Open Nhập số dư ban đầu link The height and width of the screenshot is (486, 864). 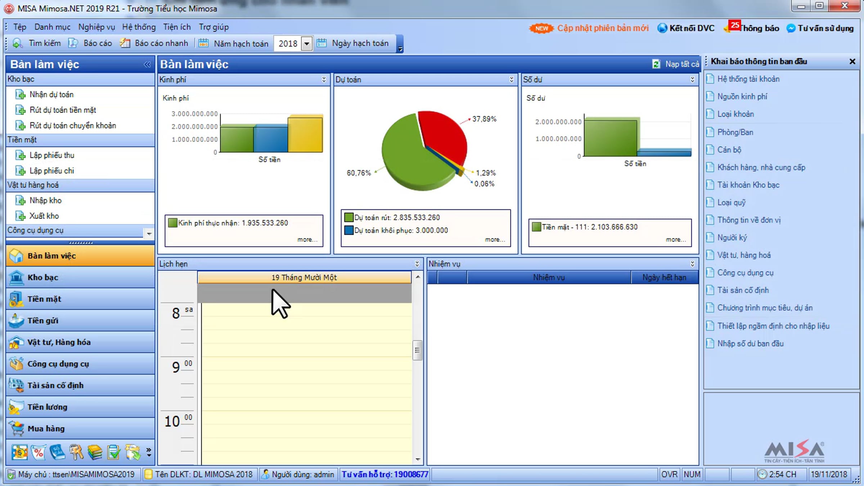click(751, 343)
